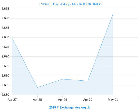
Task: Open the Exchangerates.org.uk footer link
Action: 75,108
